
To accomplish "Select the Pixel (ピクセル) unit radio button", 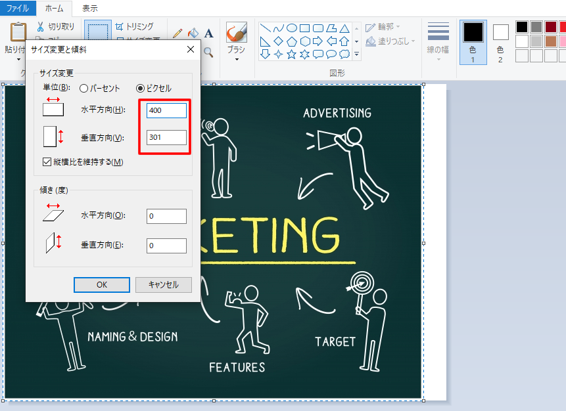I will (x=140, y=88).
